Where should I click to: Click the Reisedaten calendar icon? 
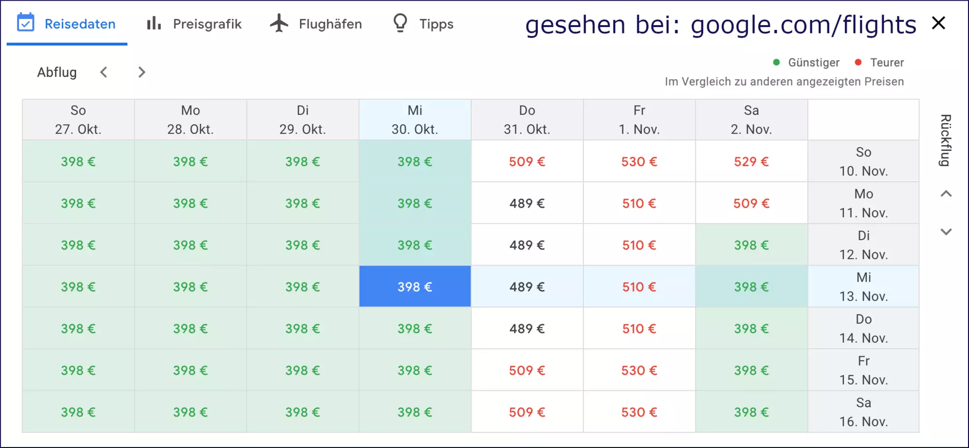(x=26, y=23)
